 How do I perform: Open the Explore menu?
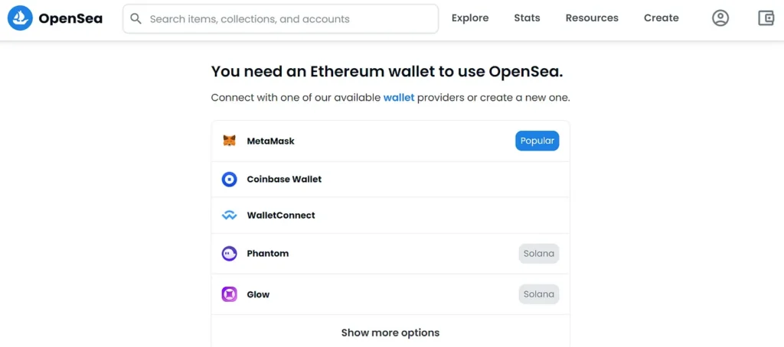tap(470, 18)
